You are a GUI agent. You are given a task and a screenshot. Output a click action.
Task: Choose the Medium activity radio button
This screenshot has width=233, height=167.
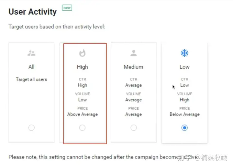point(133,128)
